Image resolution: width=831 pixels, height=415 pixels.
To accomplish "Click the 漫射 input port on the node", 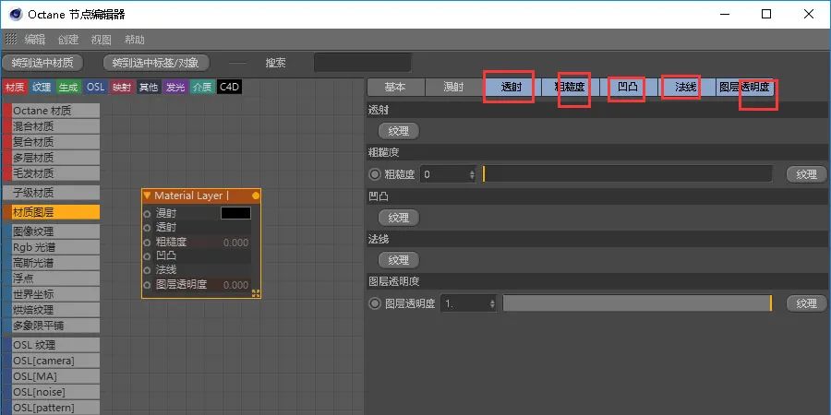I will tap(147, 213).
